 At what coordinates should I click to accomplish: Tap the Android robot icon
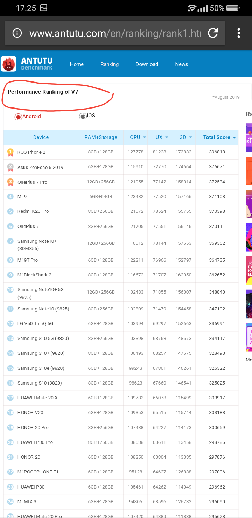[x=18, y=117]
